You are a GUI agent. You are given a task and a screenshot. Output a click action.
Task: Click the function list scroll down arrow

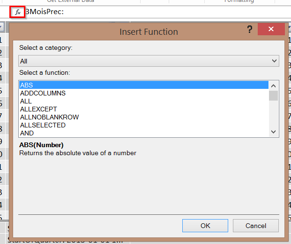(274, 133)
